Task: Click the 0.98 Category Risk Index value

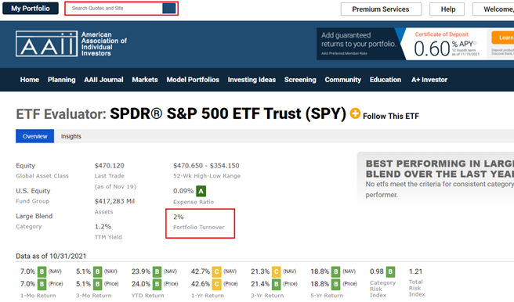Action: (377, 271)
